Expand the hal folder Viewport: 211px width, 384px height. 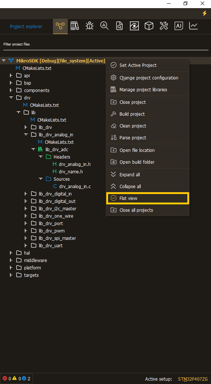[x=11, y=253]
